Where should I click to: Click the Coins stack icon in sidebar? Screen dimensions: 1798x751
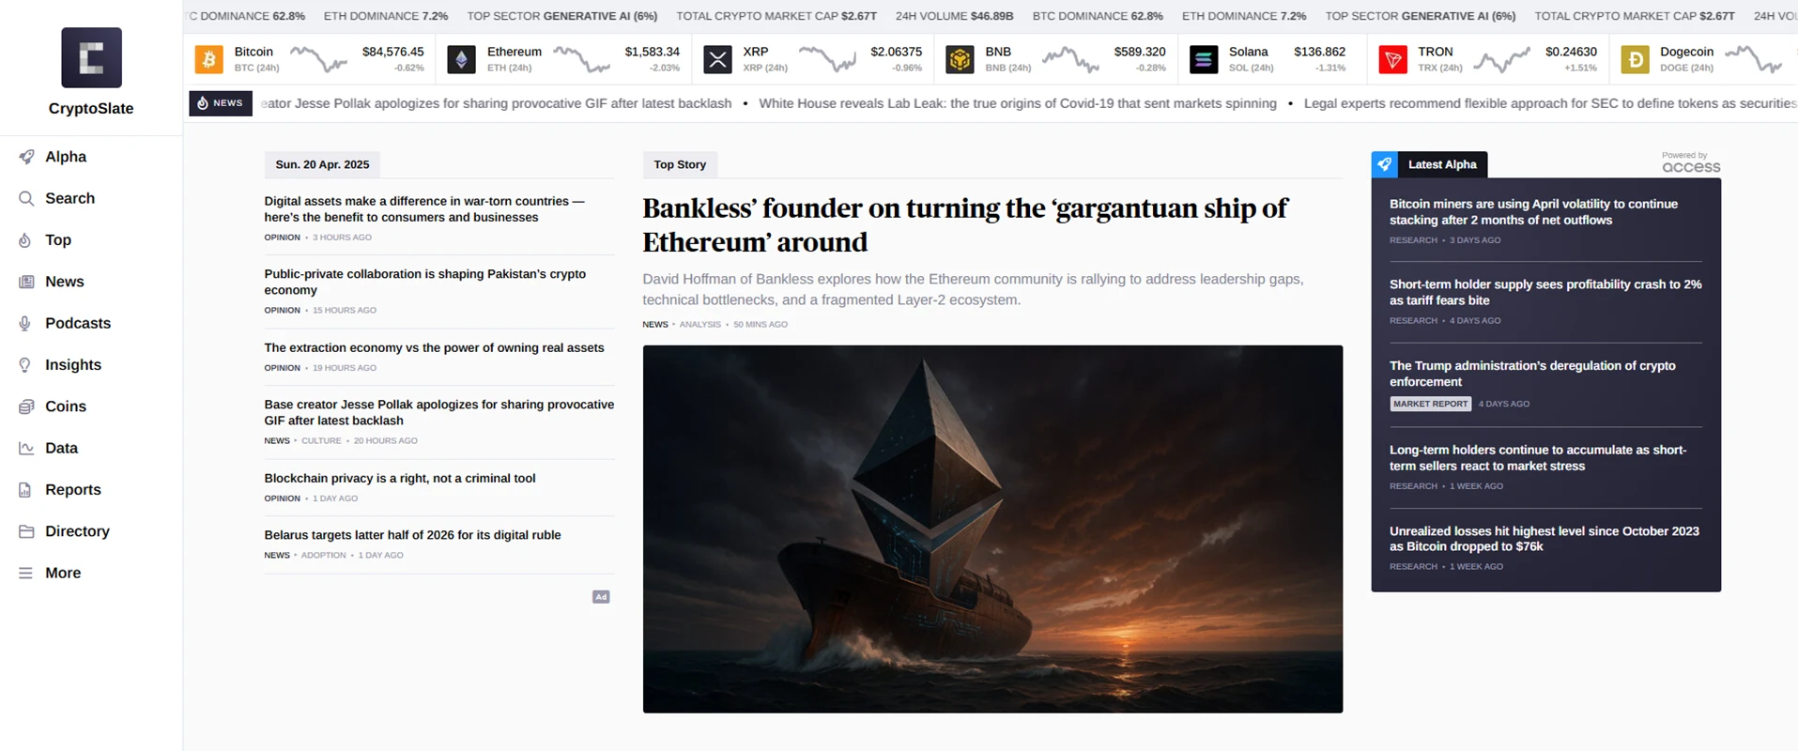[x=26, y=406]
